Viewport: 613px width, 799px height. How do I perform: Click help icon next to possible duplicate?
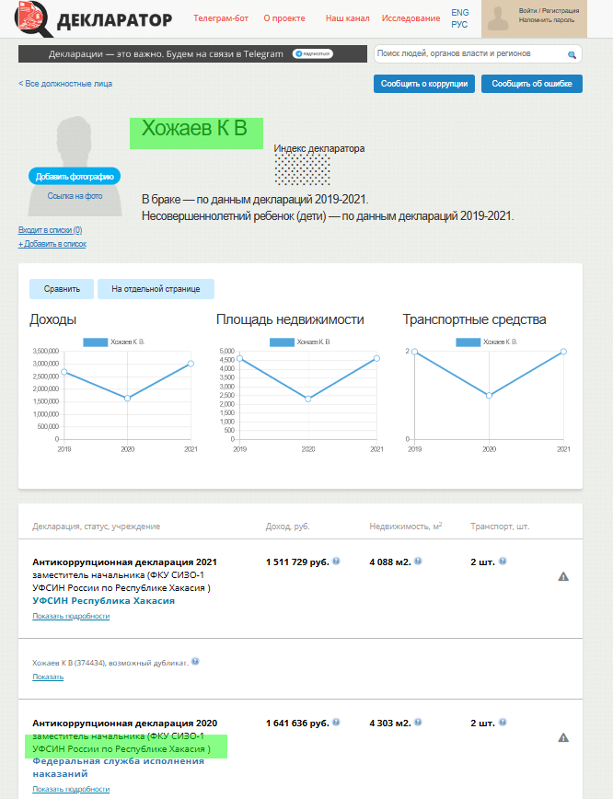coord(195,662)
